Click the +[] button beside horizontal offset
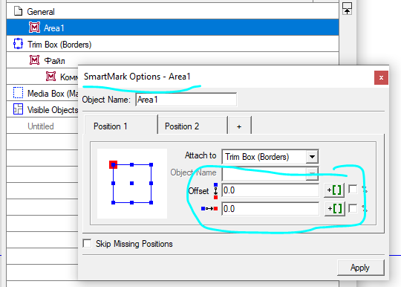Viewport: 401px width, 287px height. point(335,209)
